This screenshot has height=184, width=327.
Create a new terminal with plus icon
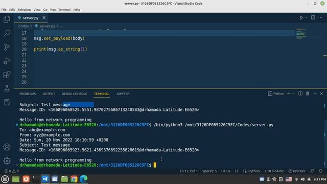click(289, 94)
